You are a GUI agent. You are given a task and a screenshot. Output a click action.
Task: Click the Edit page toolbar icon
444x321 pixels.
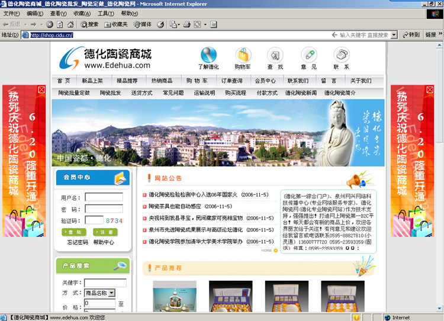pyautogui.click(x=214, y=24)
